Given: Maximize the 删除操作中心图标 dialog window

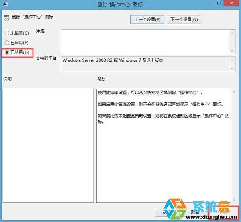Looking at the screenshot, I should click(x=219, y=4).
